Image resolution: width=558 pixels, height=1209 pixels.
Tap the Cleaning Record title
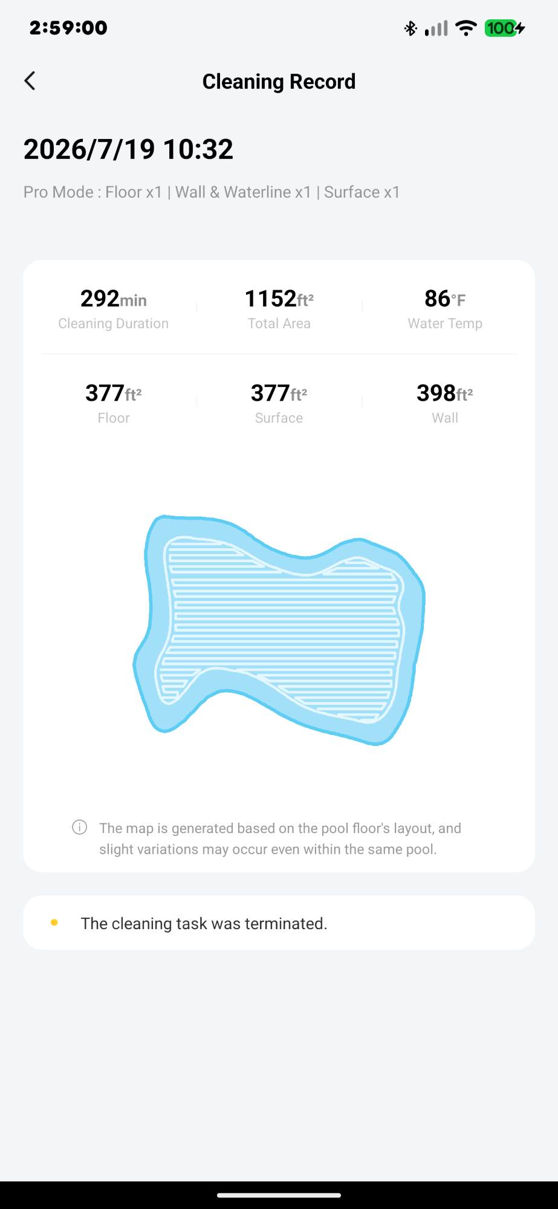click(x=279, y=82)
